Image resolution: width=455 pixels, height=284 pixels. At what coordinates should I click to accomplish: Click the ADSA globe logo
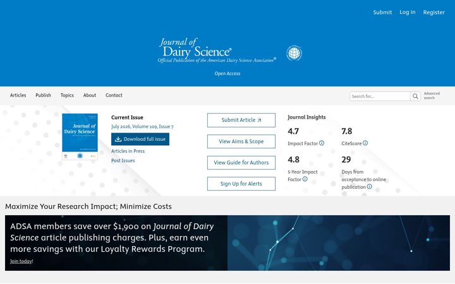click(294, 53)
